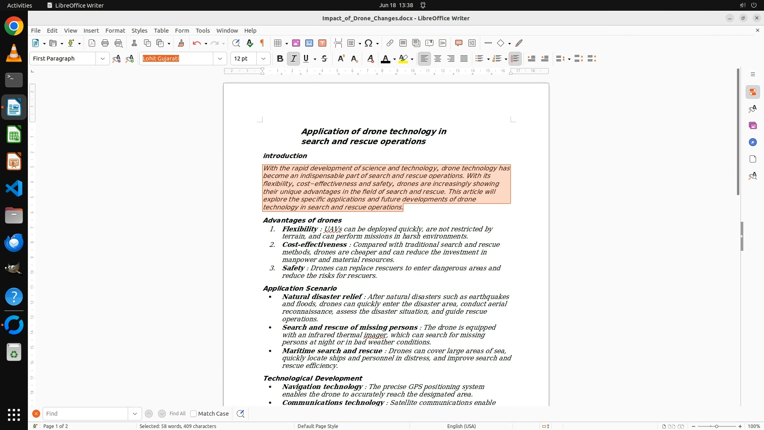Toggle Bold formatting
The width and height of the screenshot is (764, 430).
(280, 59)
